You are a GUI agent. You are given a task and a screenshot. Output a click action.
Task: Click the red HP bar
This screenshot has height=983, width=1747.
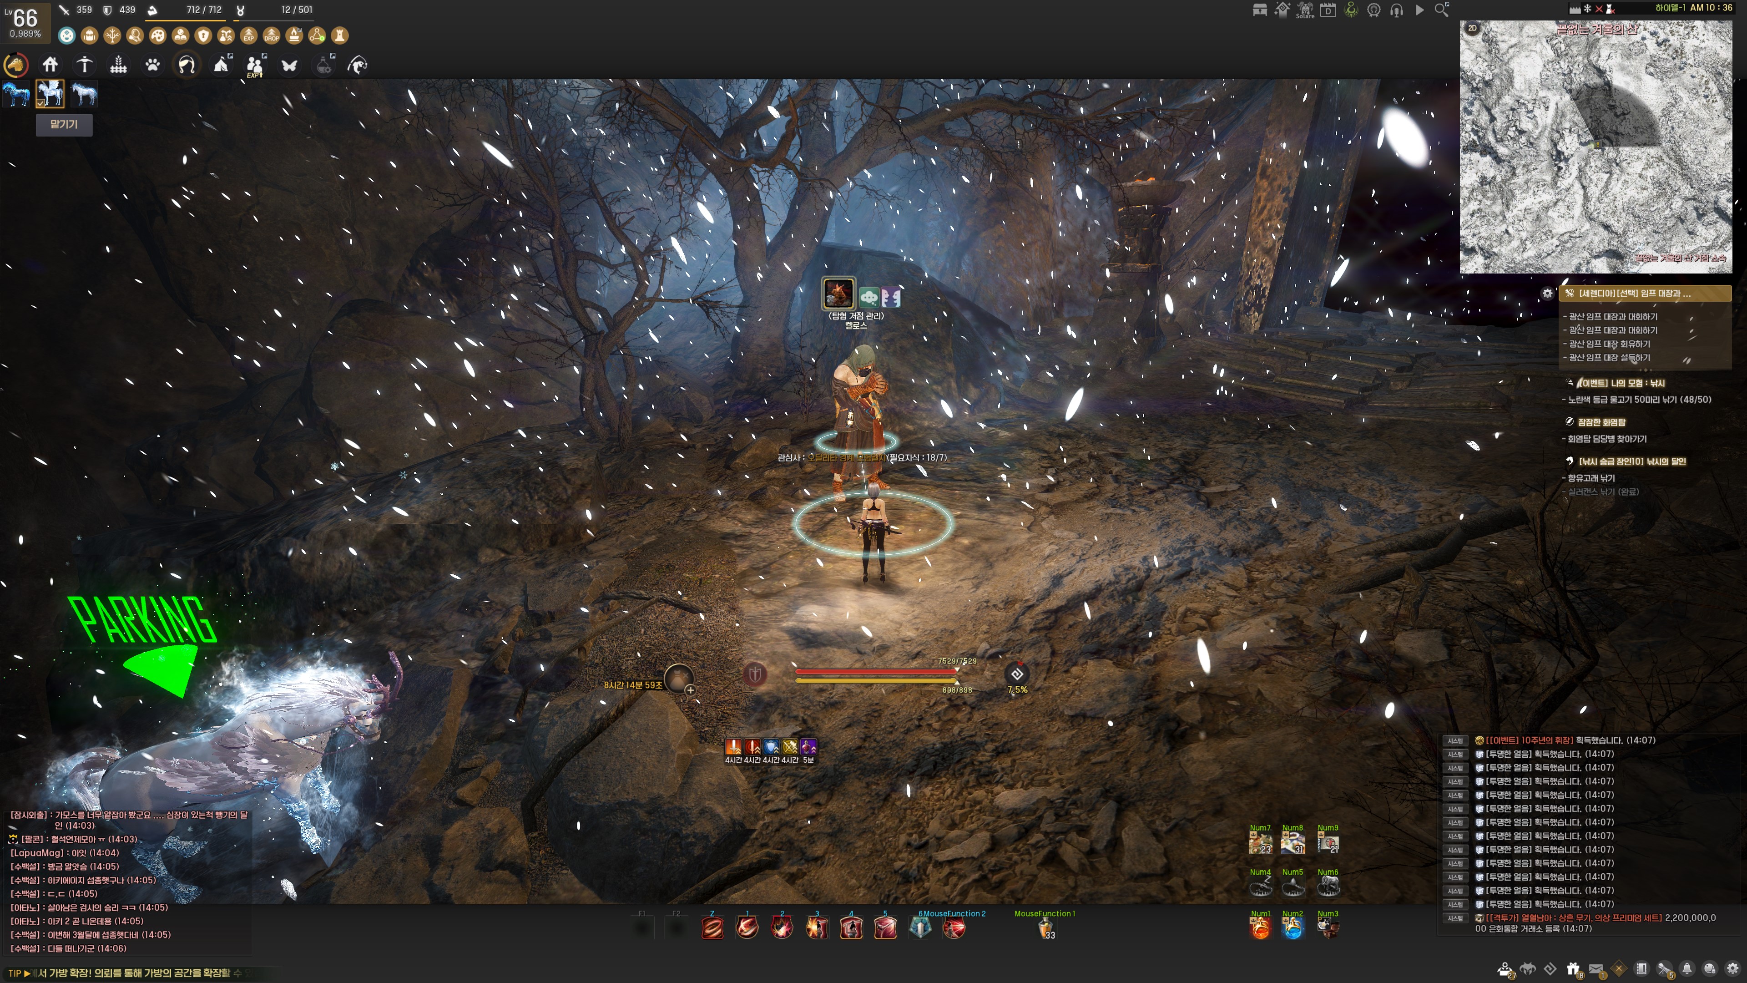875,671
